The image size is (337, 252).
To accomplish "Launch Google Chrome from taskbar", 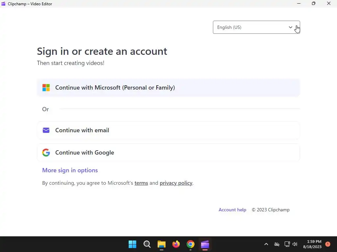I will [x=191, y=244].
